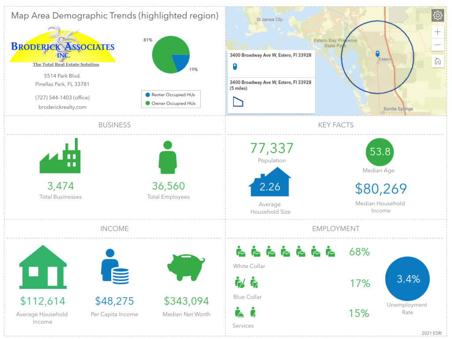This screenshot has width=452, height=339.
Task: Reset map to home extent
Action: point(437,61)
